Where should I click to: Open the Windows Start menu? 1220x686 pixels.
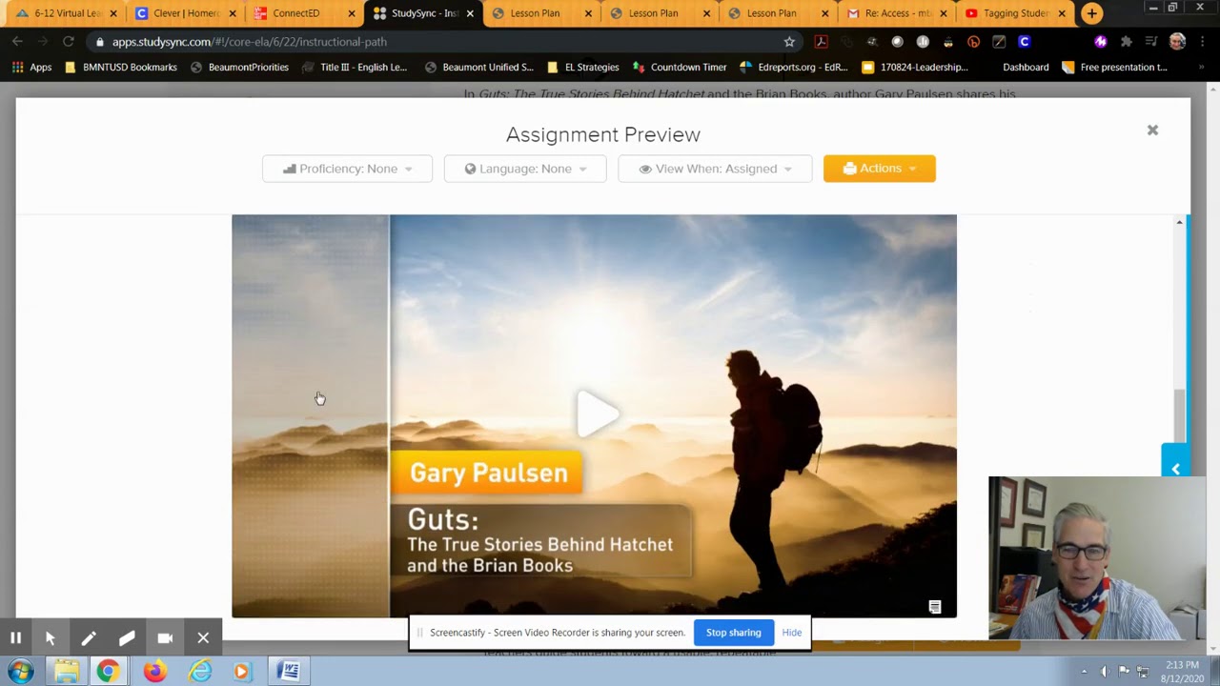click(21, 672)
